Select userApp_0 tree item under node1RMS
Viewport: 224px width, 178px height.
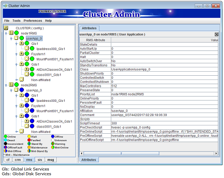34,39
